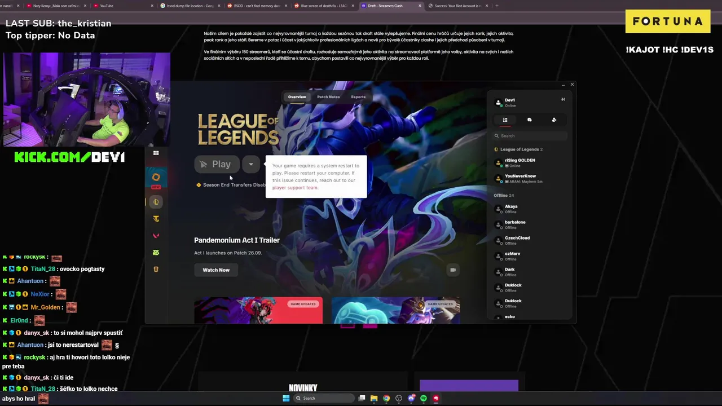The image size is (722, 406).
Task: Switch to the Patch Notes tab
Action: pos(328,97)
